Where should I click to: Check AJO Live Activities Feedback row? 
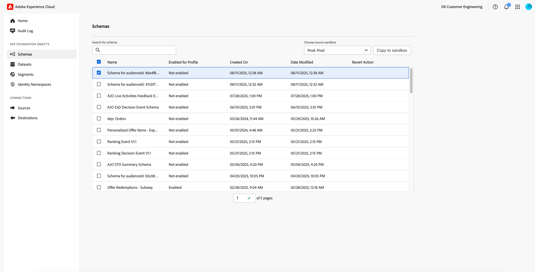[x=99, y=96]
